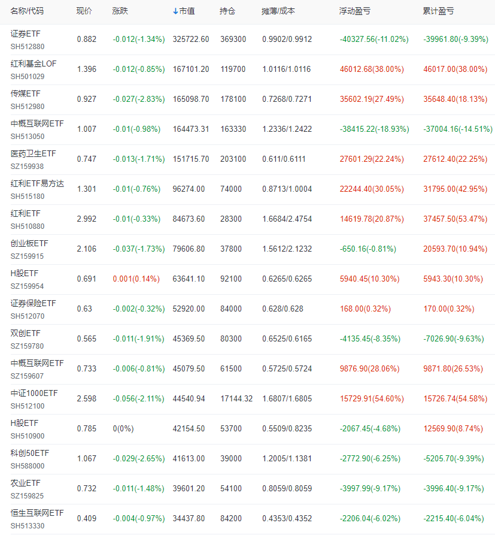
Task: Sort table by the 现价 column header
Action: tap(83, 10)
